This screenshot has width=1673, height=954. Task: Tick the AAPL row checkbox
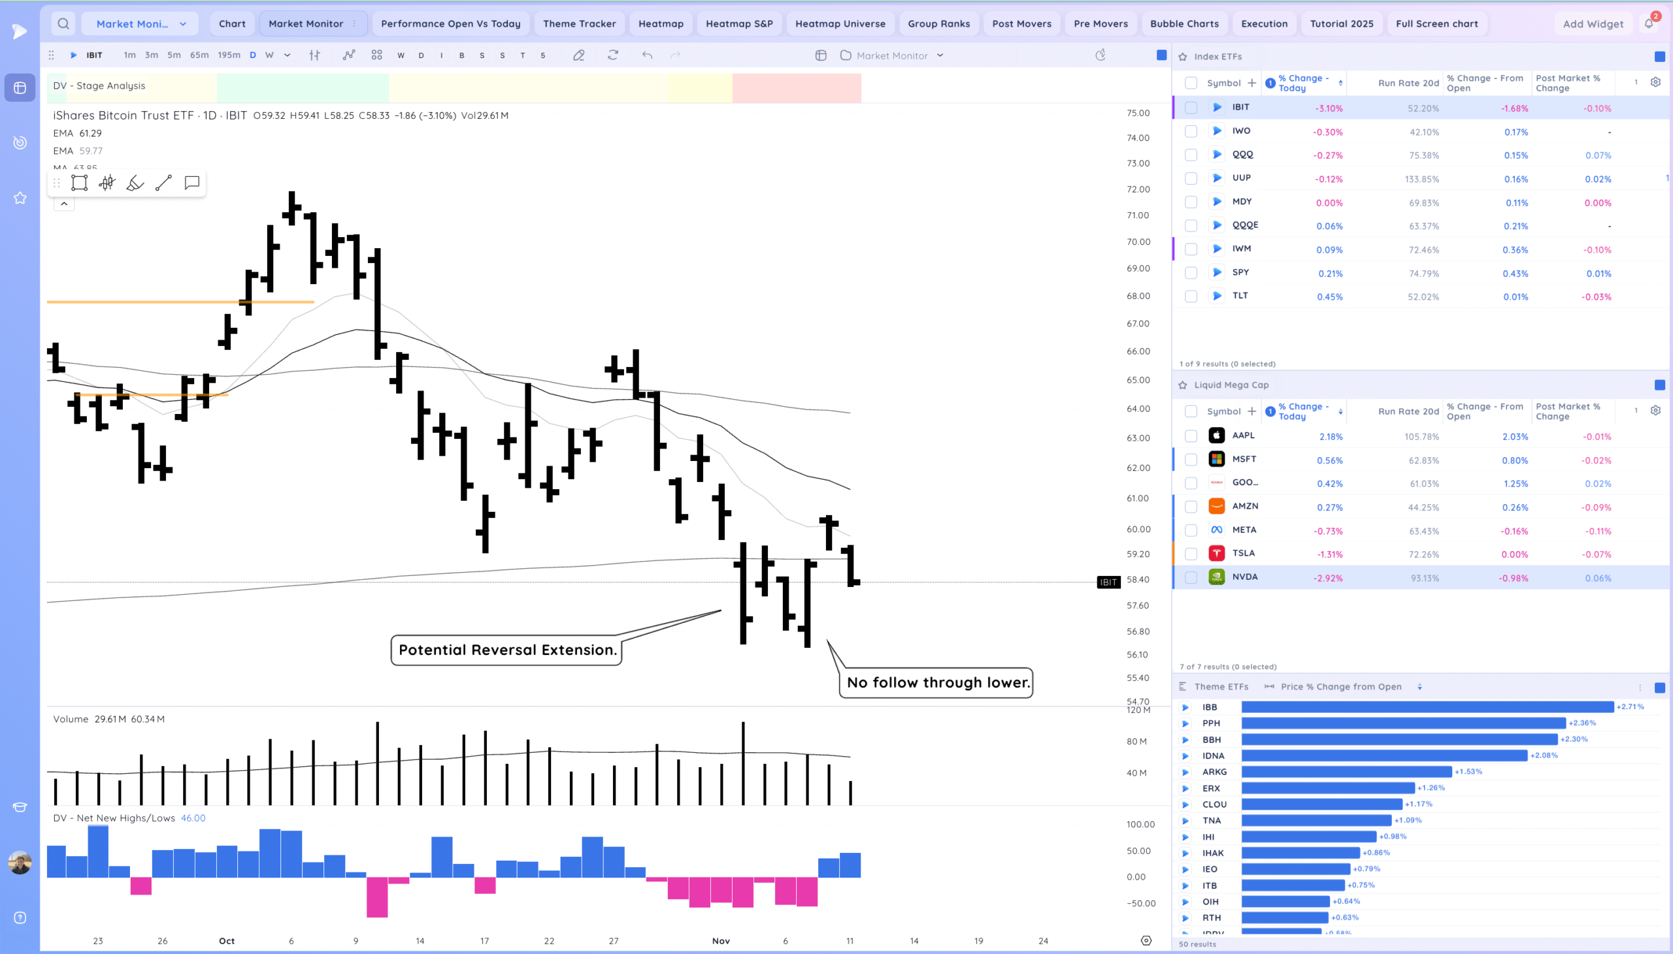[x=1191, y=436]
